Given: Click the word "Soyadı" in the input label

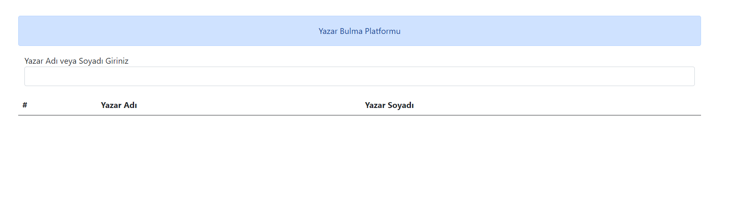Looking at the screenshot, I should (x=91, y=61).
